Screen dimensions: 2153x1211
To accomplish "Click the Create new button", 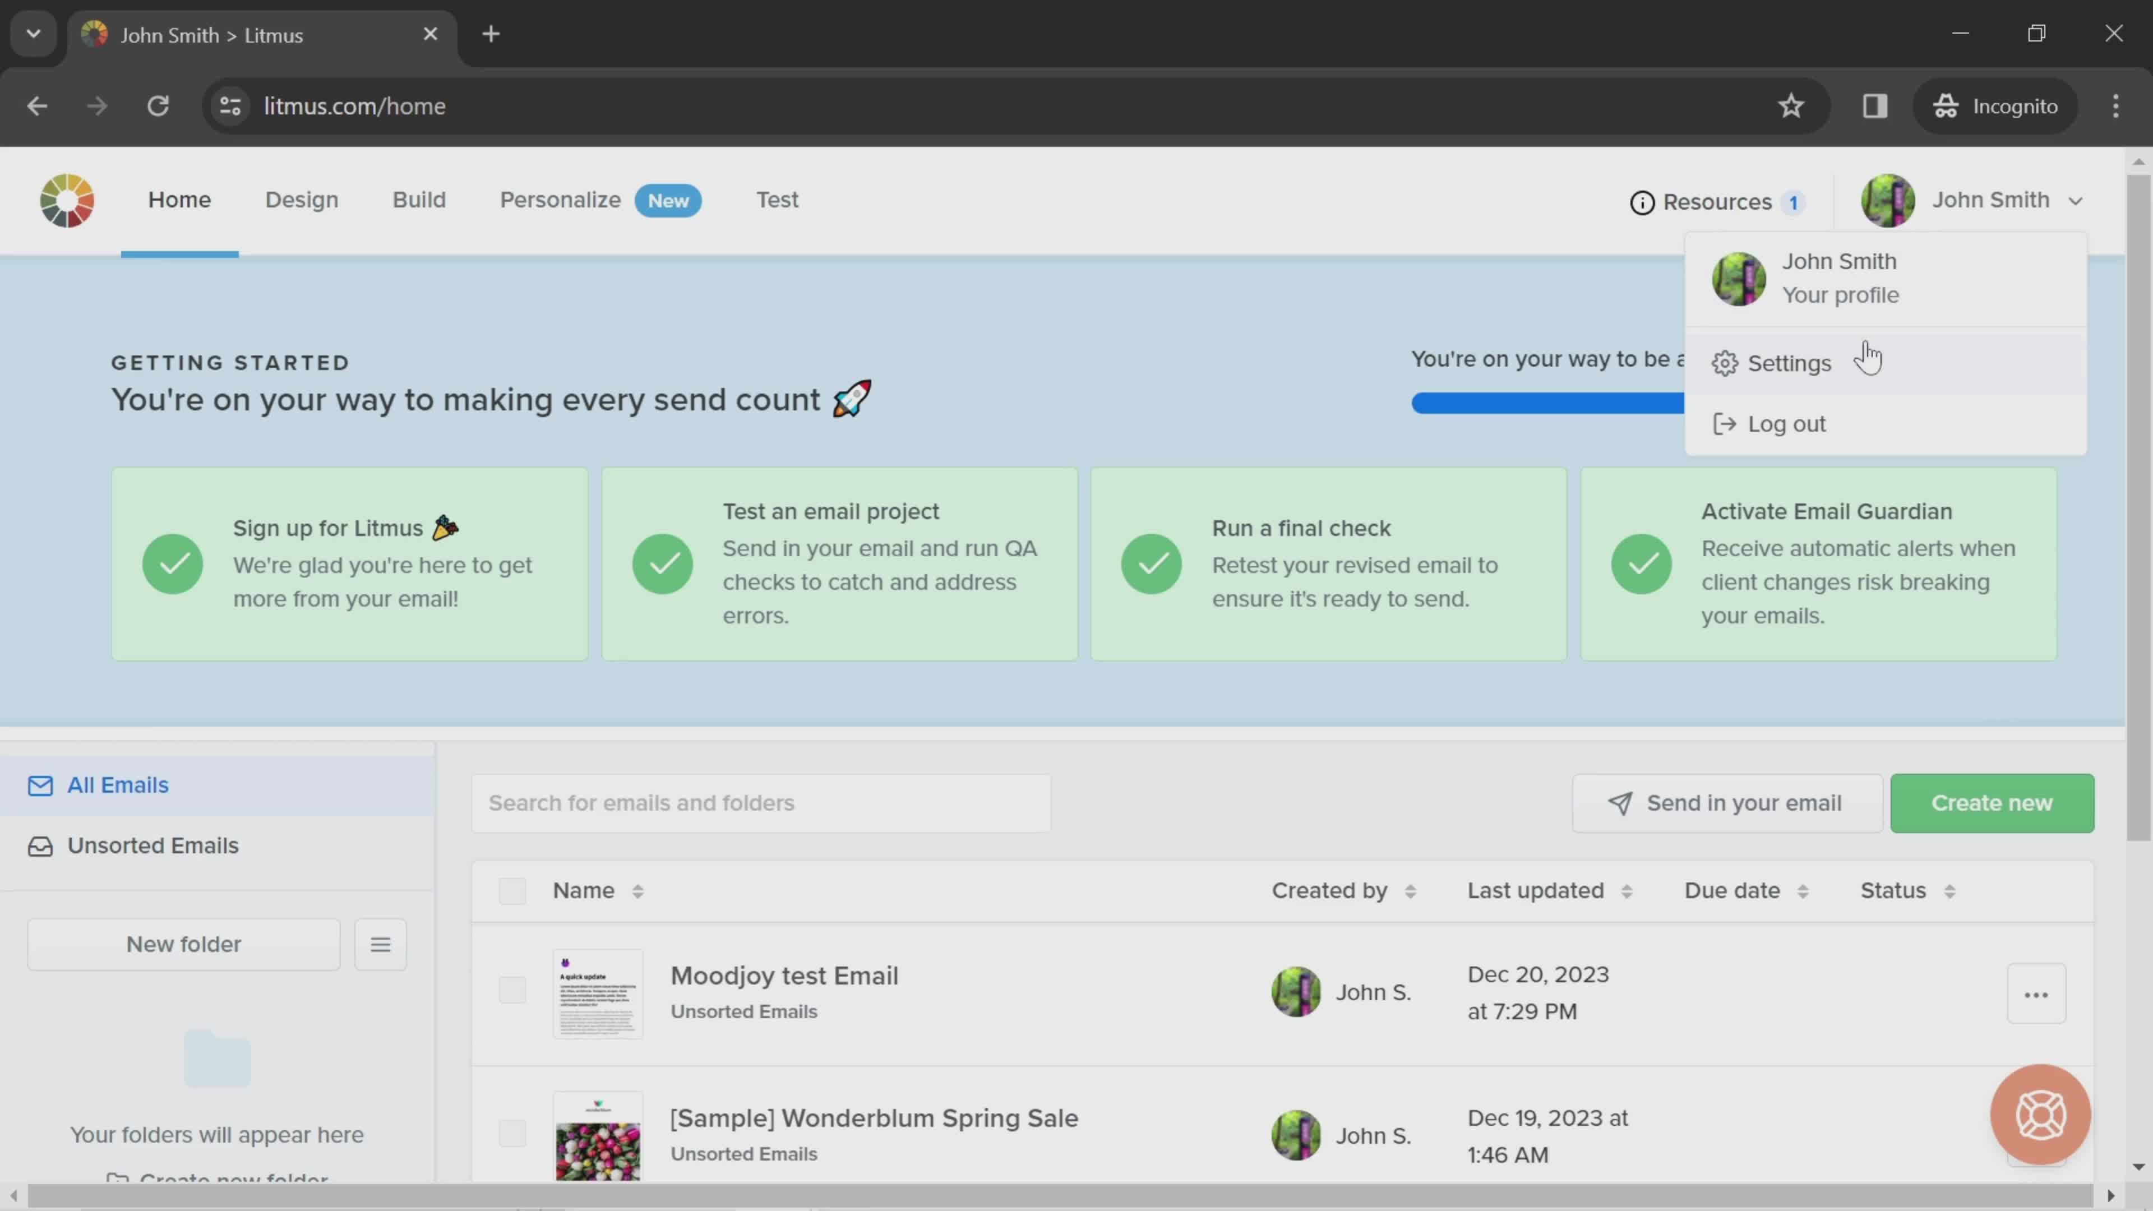I will [1993, 803].
